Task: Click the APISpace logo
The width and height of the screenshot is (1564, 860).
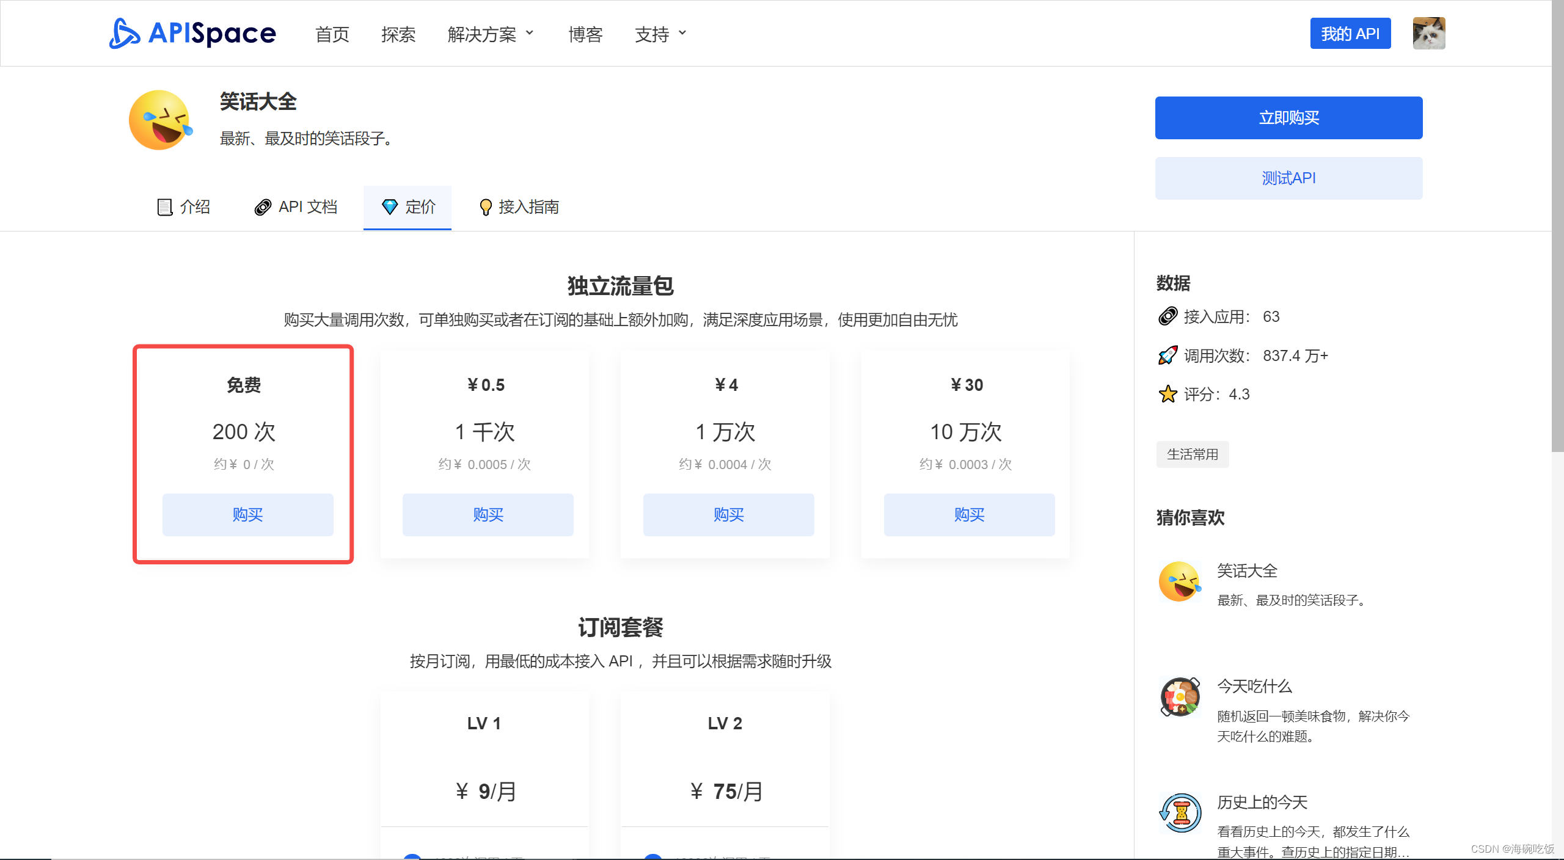Action: (x=192, y=33)
